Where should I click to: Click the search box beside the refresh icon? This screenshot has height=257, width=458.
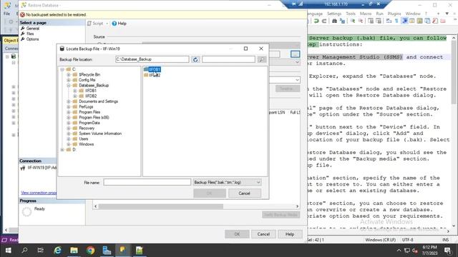click(228, 59)
